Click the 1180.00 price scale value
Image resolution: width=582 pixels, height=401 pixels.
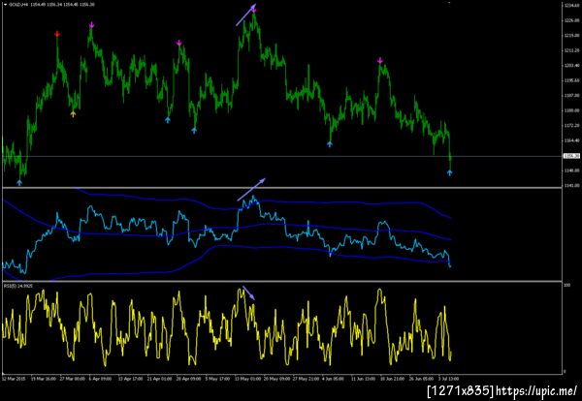(x=572, y=110)
